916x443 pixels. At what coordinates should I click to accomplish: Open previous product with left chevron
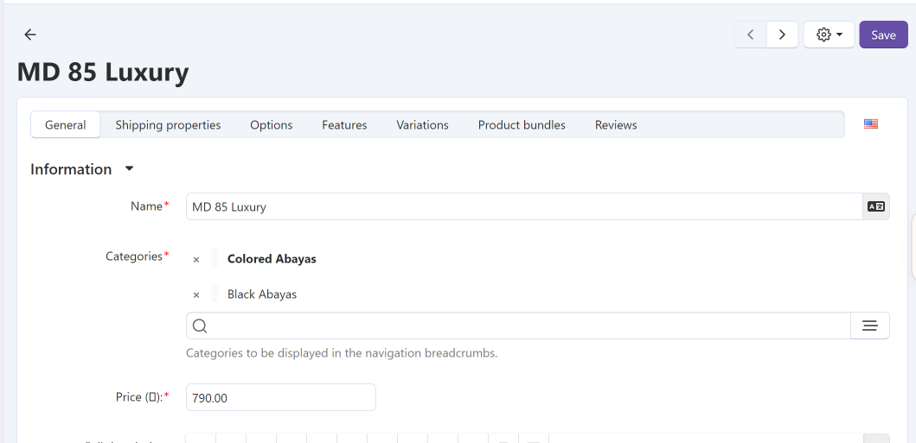click(x=751, y=35)
